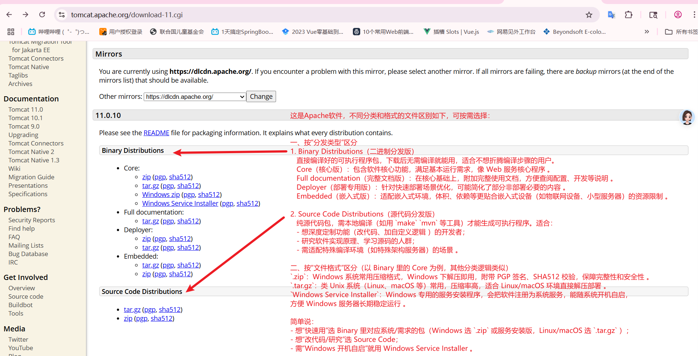The width and height of the screenshot is (698, 356).
Task: Open sha512 for Source Code zip
Action: [x=161, y=318]
